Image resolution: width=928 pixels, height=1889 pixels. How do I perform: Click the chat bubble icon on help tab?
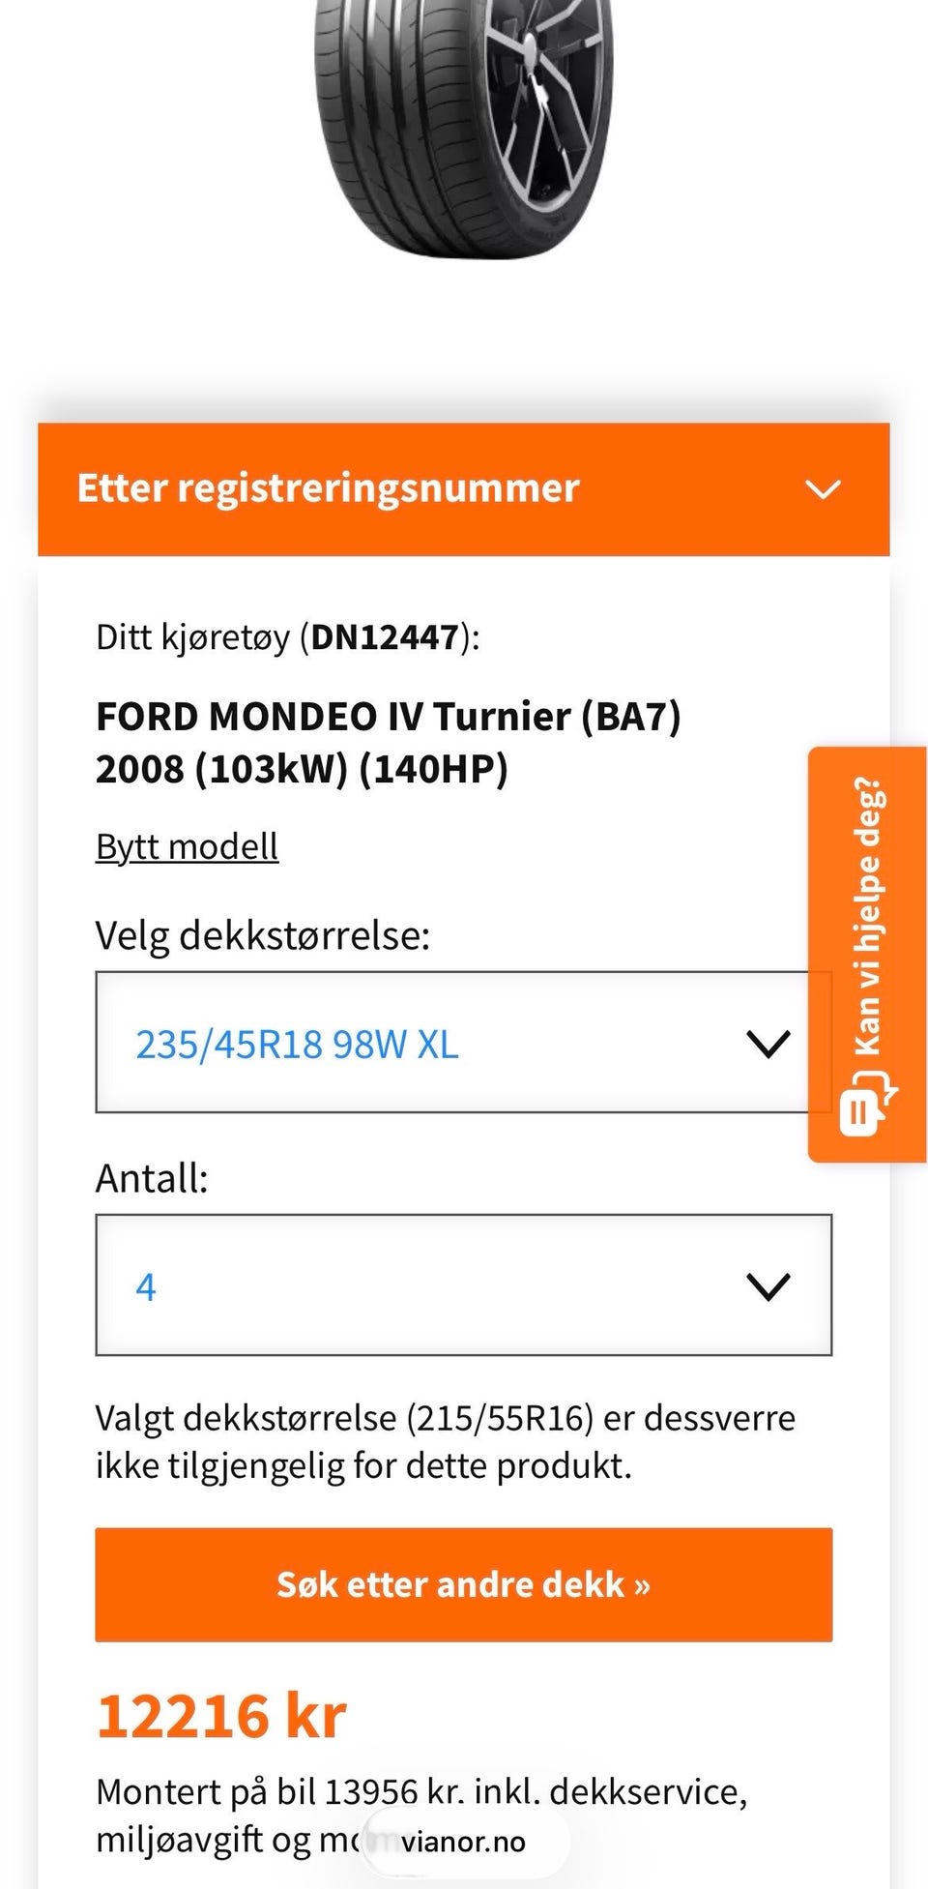[868, 1102]
